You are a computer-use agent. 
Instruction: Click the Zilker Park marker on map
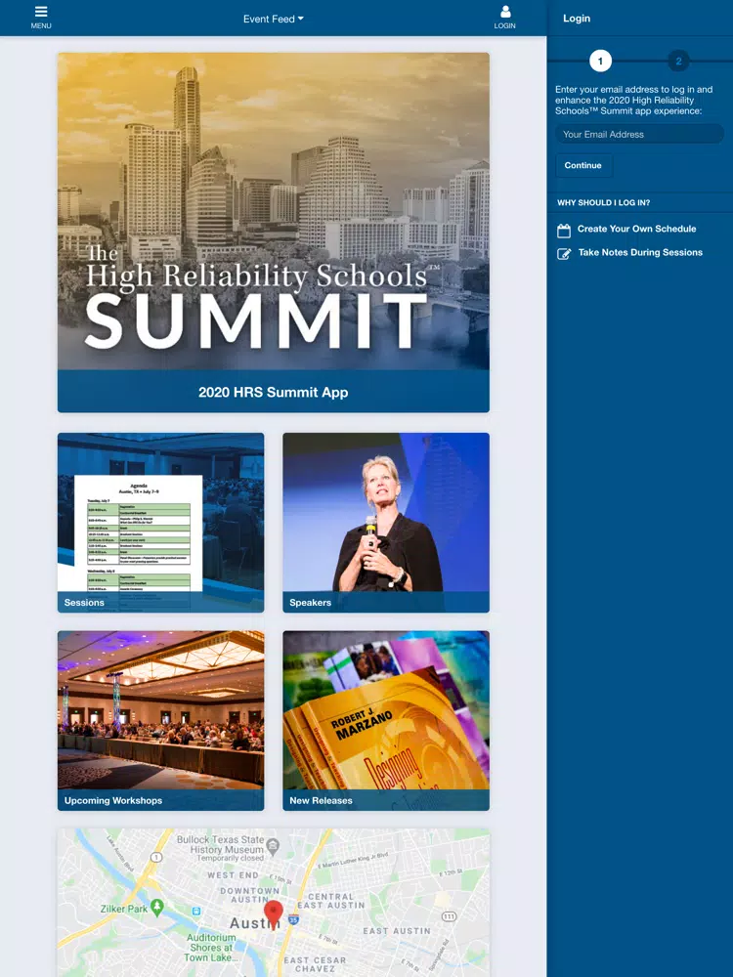coord(157,908)
